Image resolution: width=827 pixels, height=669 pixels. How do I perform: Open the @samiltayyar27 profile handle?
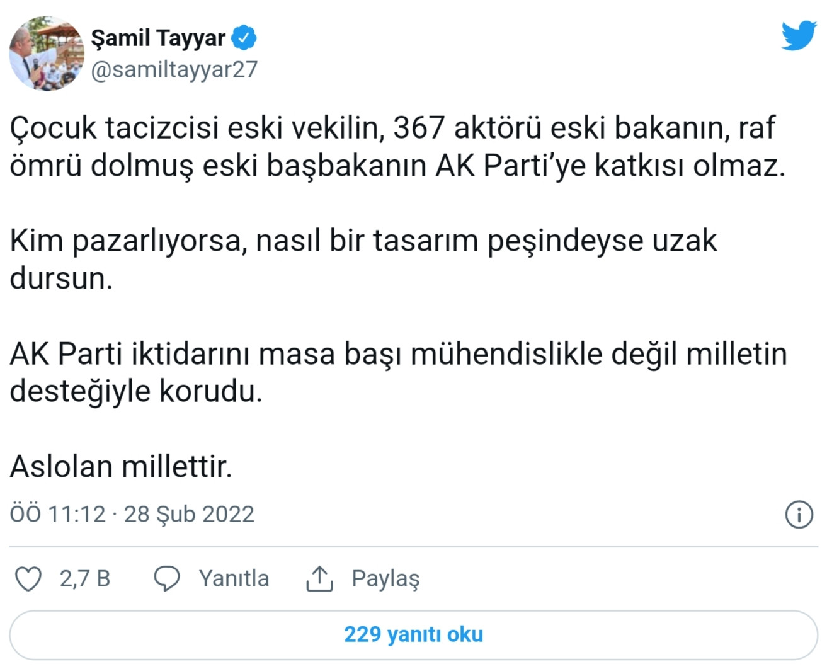[x=174, y=71]
